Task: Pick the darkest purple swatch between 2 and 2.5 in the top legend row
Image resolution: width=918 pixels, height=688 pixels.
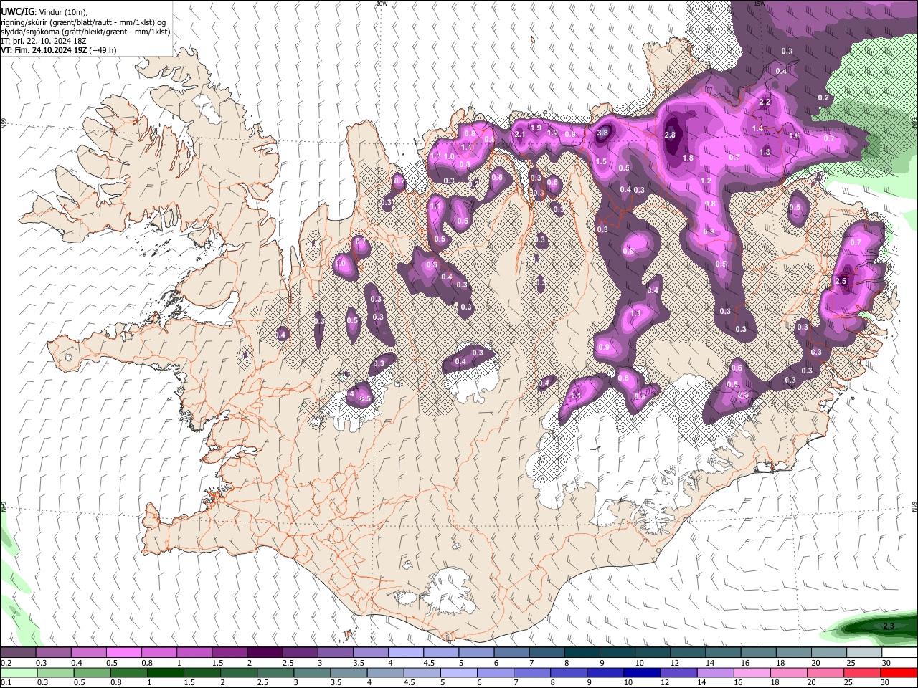Action: (265, 653)
